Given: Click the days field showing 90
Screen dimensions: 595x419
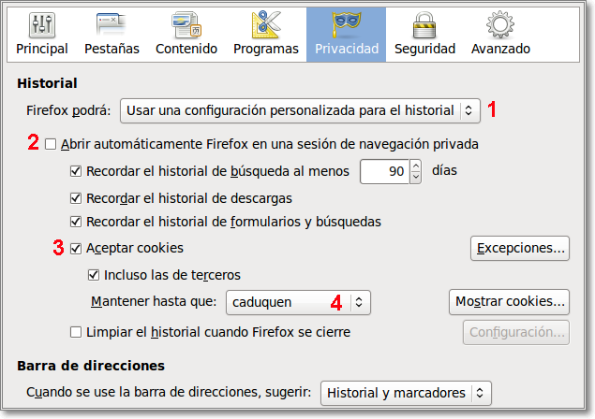Looking at the screenshot, I should (x=384, y=171).
